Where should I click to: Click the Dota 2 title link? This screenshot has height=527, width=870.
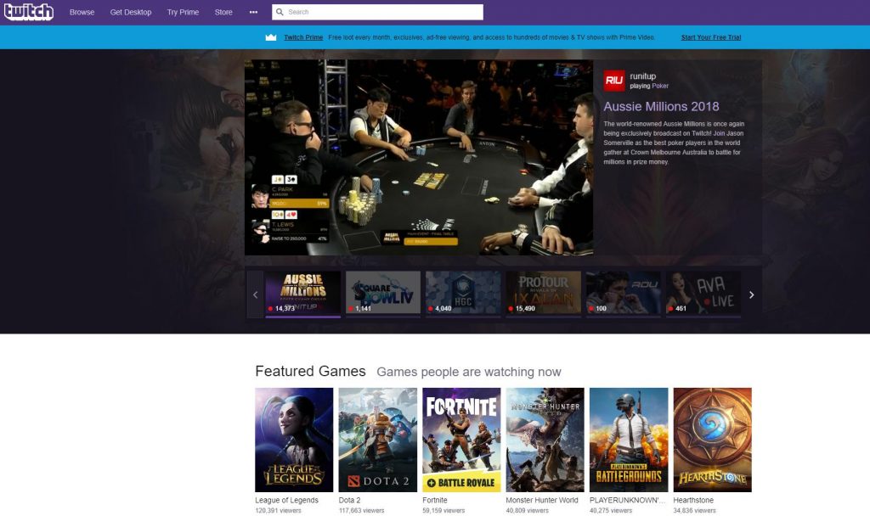point(349,500)
